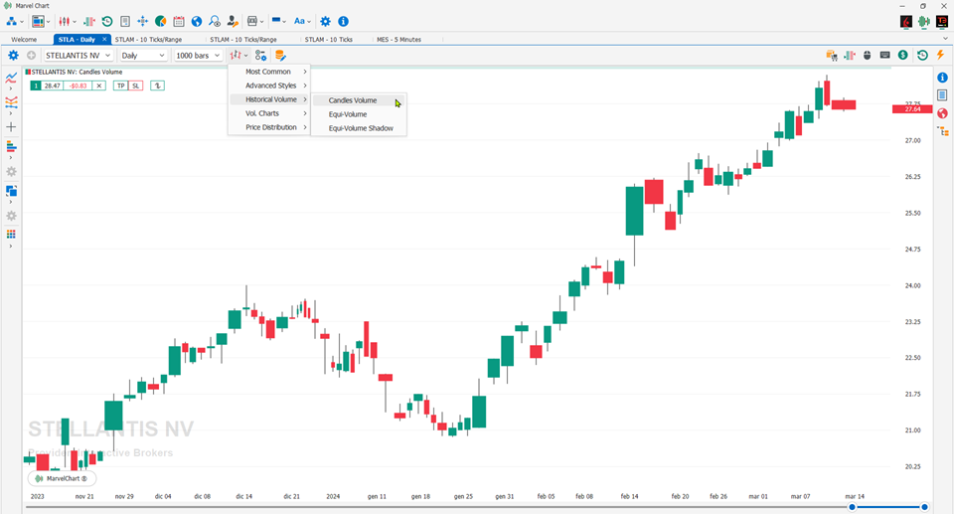Click the refresh history clock icon in top toolbar
Screen dimensions: 954x514
tap(107, 21)
